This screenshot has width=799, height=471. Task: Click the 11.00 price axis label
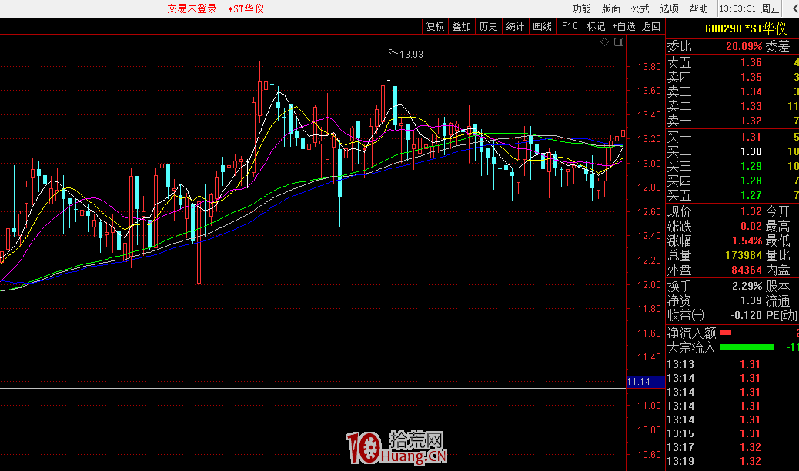point(649,406)
